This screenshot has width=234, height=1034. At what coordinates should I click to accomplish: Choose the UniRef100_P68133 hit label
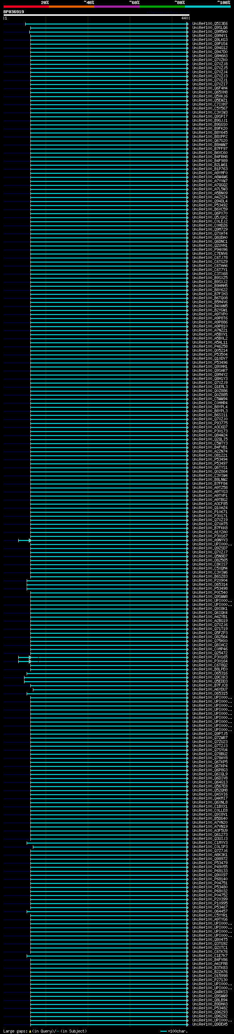[210, 871]
